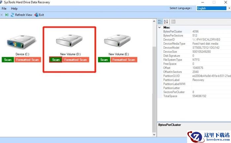Screen dimensions: 231x143
Task: Minimize the SysTools window
Action: point(203,2)
